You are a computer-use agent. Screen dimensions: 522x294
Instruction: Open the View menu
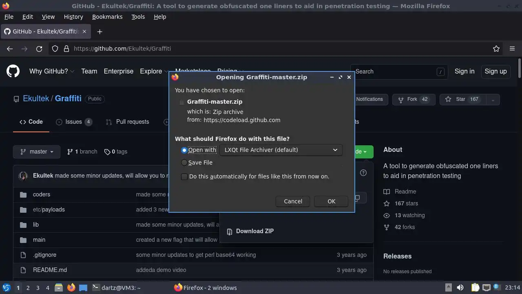48,17
